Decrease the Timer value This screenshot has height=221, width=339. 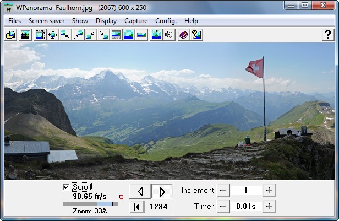(x=223, y=207)
